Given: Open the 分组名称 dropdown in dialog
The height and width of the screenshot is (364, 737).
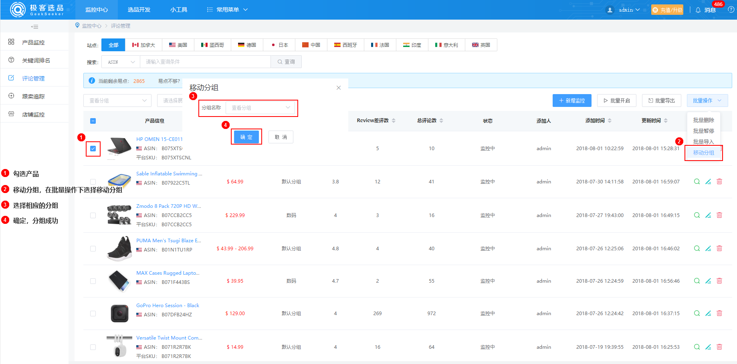Looking at the screenshot, I should click(260, 108).
